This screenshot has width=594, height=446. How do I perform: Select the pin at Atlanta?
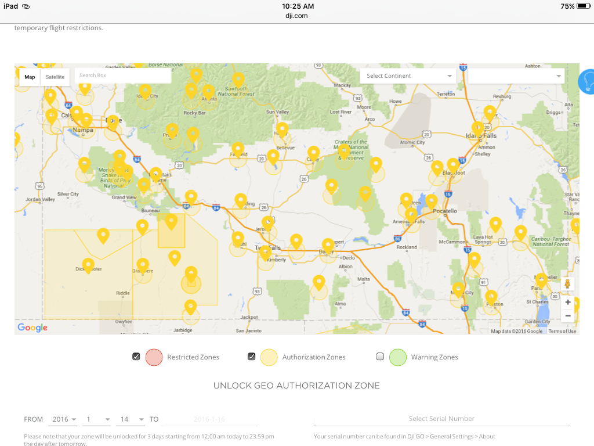click(208, 92)
